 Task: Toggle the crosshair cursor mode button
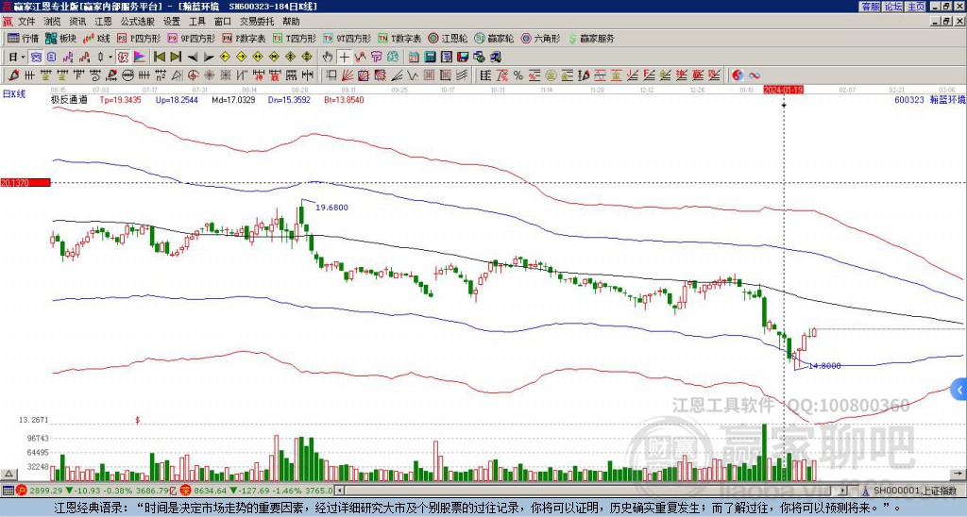(x=344, y=58)
